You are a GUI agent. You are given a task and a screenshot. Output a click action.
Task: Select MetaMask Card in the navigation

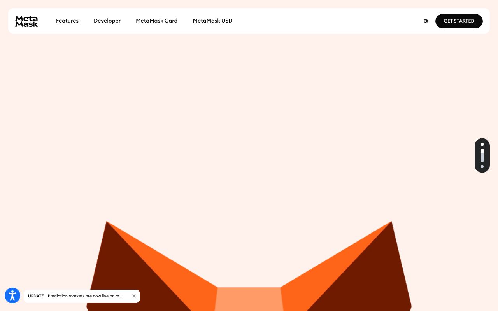pyautogui.click(x=156, y=21)
